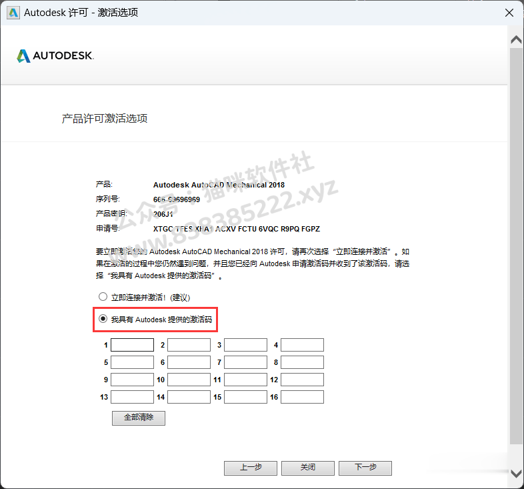Click activation code field 15
Screen dimensions: 524x489
245,397
